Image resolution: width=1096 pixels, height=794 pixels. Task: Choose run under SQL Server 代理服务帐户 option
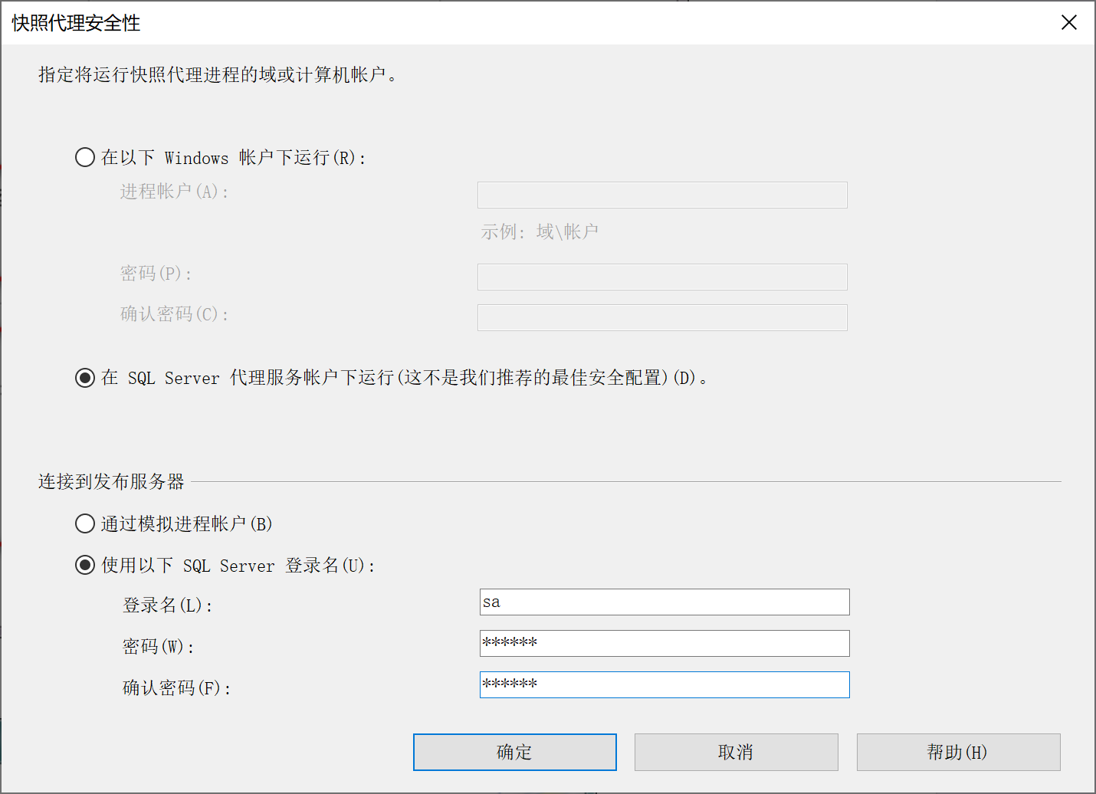coord(85,378)
